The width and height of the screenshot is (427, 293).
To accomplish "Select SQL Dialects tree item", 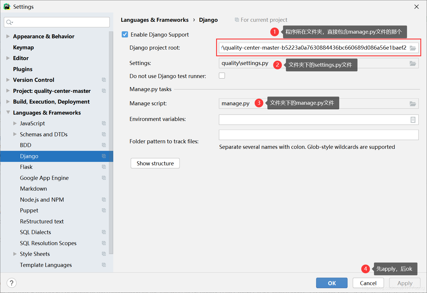I will click(35, 232).
